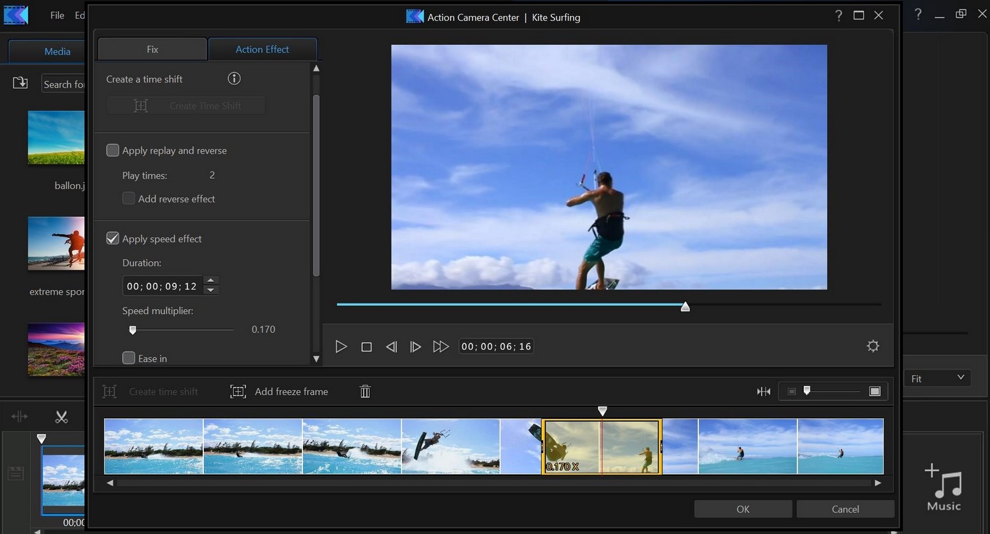Select the purple flower field thumbnail
Image resolution: width=990 pixels, height=534 pixels.
(56, 349)
